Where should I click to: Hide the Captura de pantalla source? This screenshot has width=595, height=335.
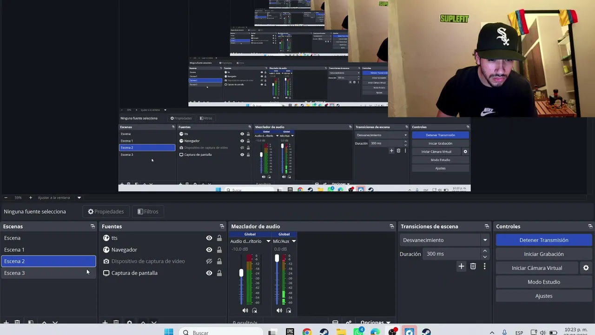click(209, 273)
